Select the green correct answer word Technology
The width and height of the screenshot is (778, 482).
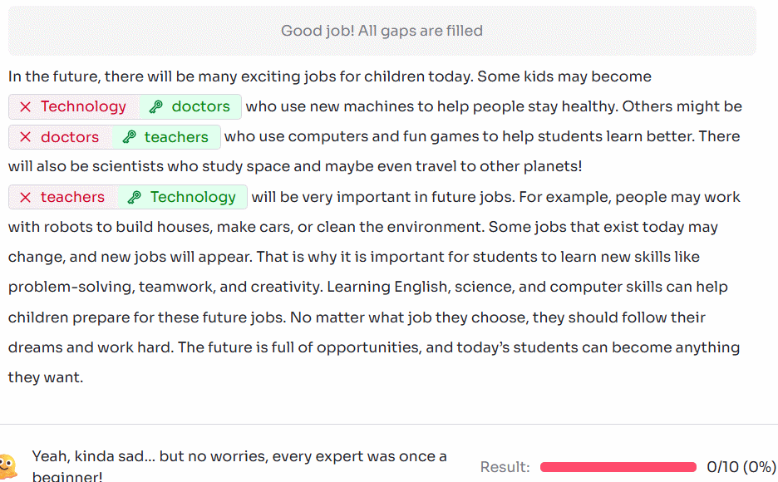[193, 197]
